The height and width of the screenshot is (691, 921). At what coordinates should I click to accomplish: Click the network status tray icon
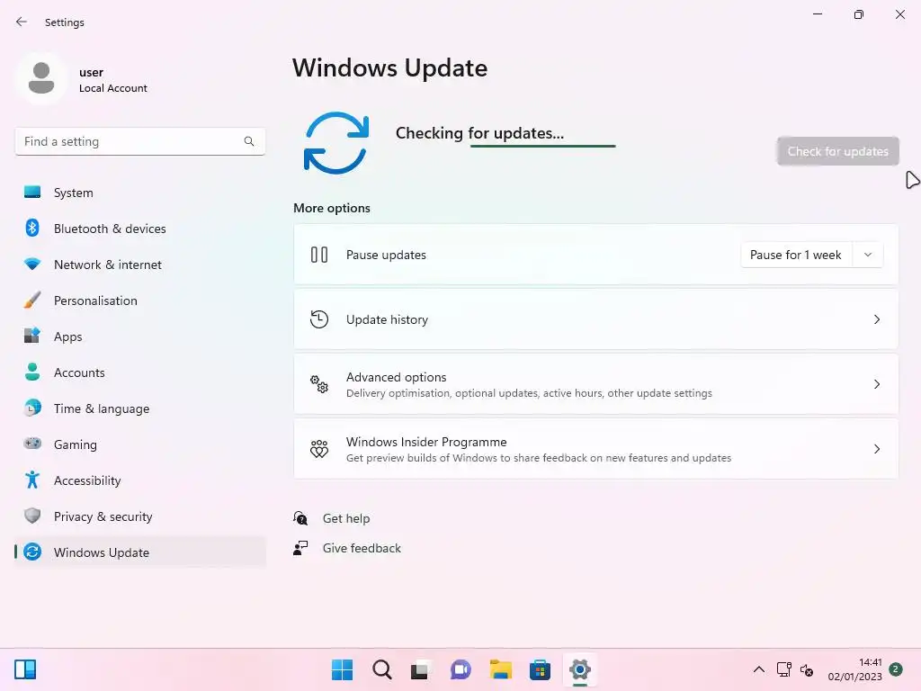[x=784, y=669]
